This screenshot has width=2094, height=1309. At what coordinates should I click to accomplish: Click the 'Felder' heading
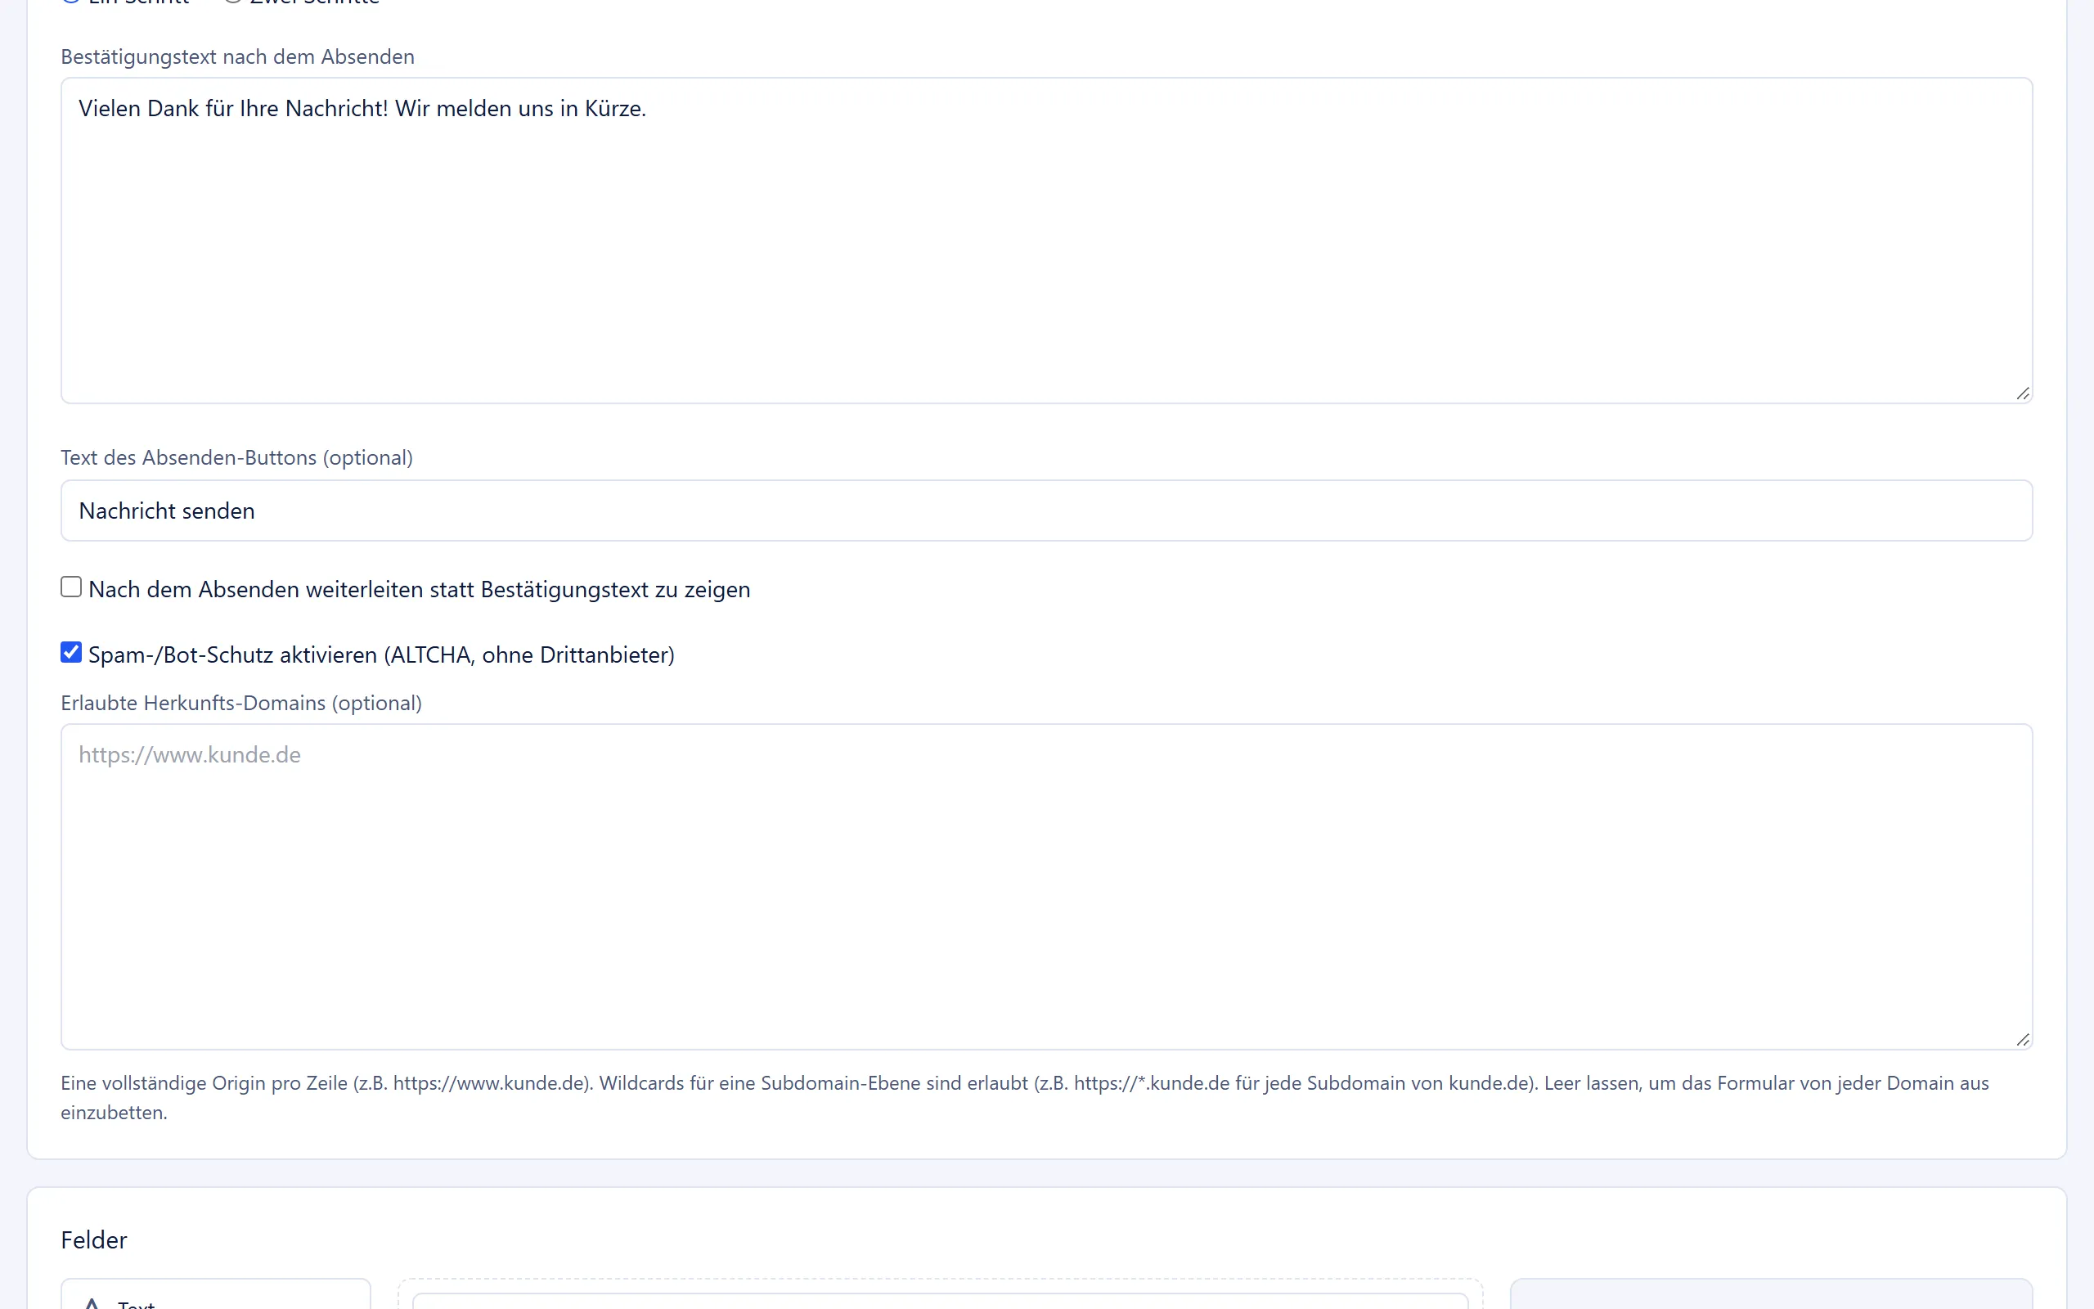click(x=93, y=1239)
